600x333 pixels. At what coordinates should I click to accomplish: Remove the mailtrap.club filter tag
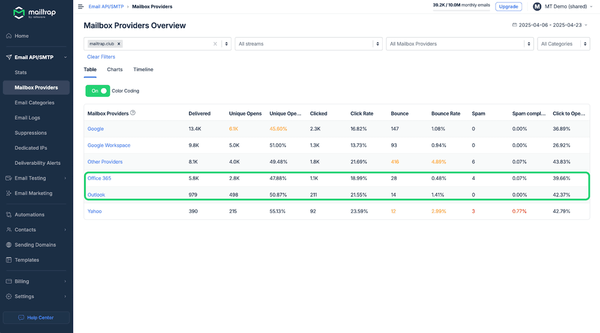(119, 44)
